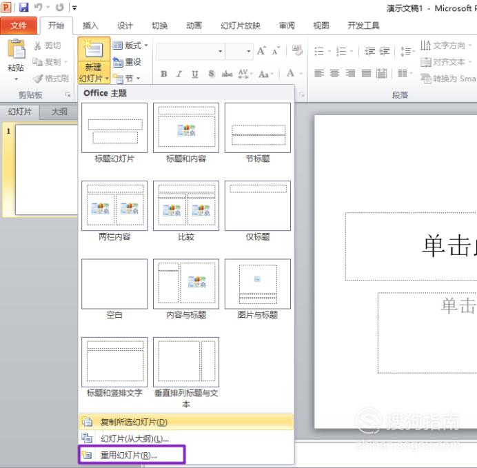Click the 粘贴 clipboard icon
The height and width of the screenshot is (468, 477).
point(16,49)
